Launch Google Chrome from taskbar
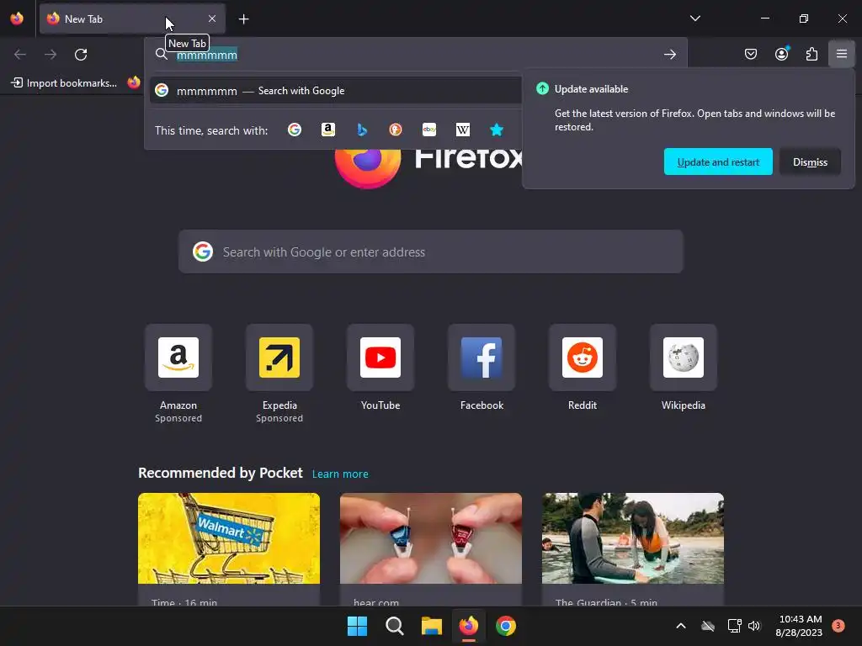The image size is (862, 646). coord(506,626)
